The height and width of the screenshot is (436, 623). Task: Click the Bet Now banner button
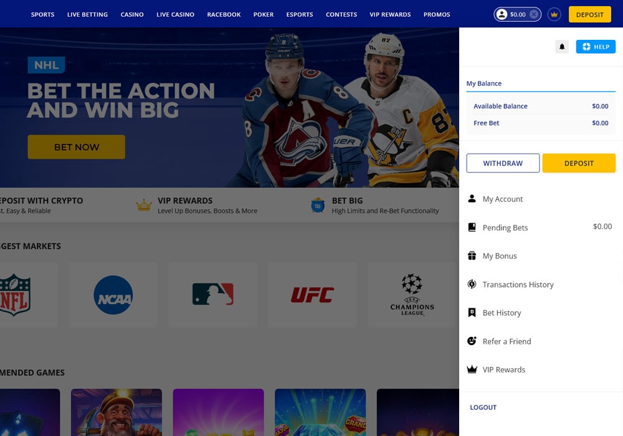pos(76,147)
